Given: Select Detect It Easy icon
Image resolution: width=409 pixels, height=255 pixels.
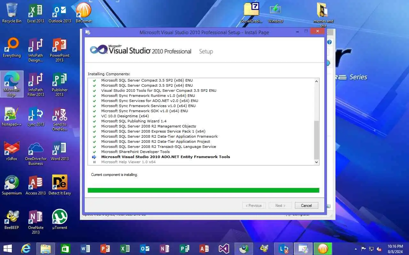Looking at the screenshot, I should click(60, 186).
